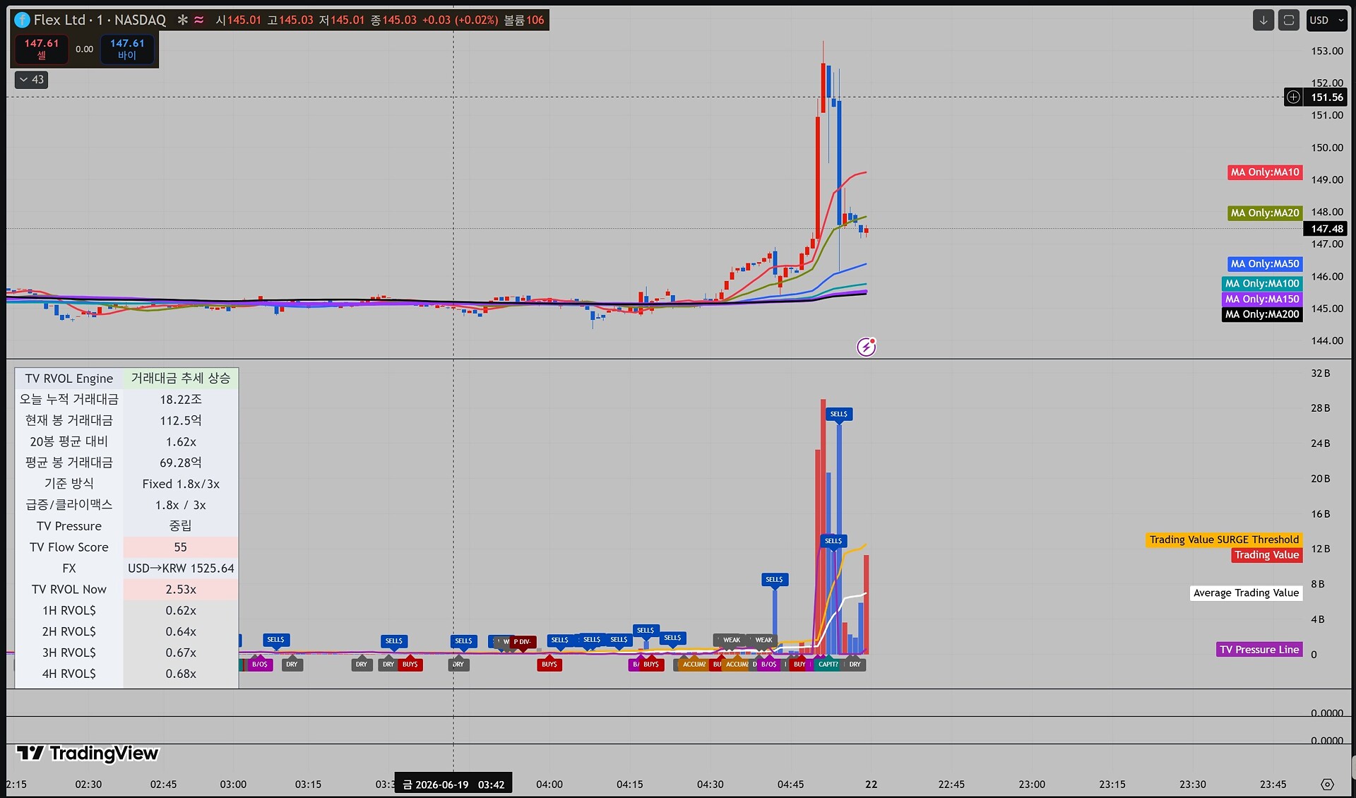Click the download arrow icon at top right
Image resolution: width=1356 pixels, height=798 pixels.
(1263, 20)
